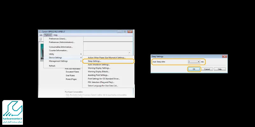Open Print Settings for OS Standard Driver
255x127 pixels.
(108, 79)
